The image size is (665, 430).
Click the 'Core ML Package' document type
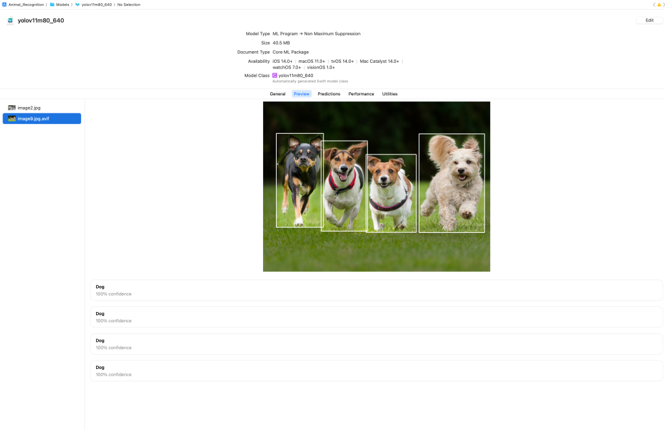[x=290, y=52]
